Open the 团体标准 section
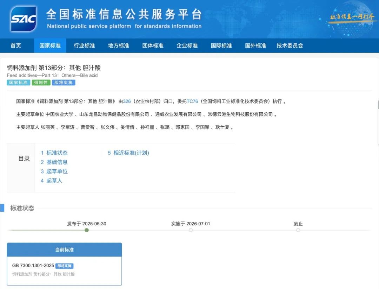The width and height of the screenshot is (379, 289). click(x=152, y=45)
